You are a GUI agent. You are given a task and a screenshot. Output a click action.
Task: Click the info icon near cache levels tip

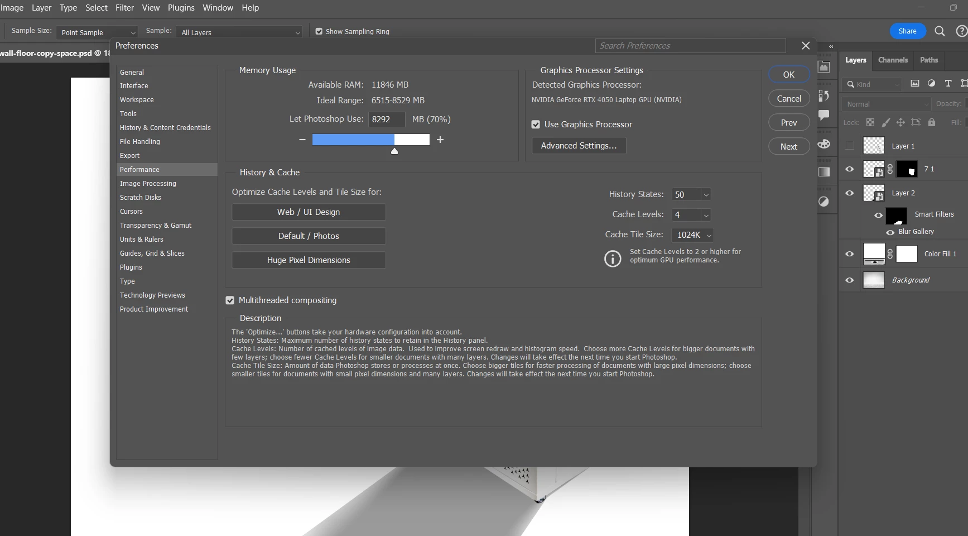[x=613, y=259]
